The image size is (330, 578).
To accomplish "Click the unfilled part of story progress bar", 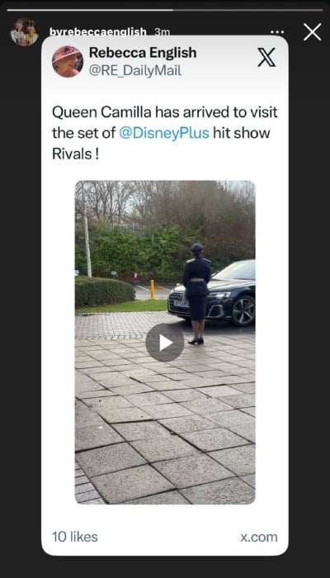I will pos(247,10).
